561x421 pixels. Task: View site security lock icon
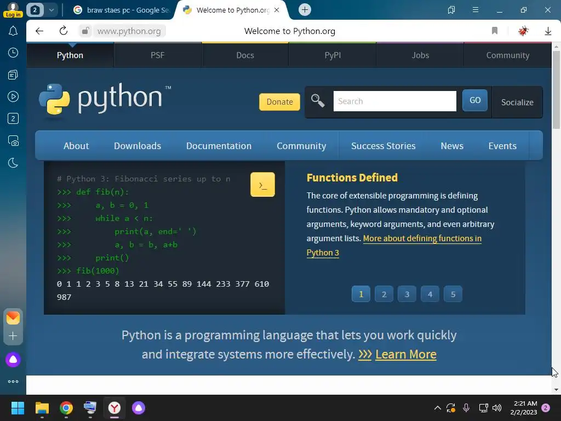pos(85,31)
